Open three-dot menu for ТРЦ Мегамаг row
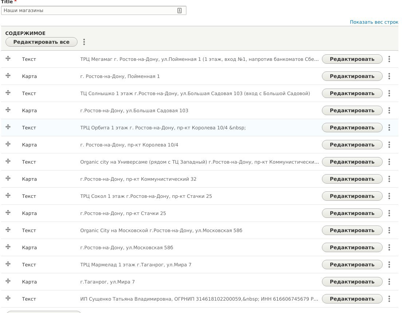This screenshot has height=313, width=402. tap(389, 59)
